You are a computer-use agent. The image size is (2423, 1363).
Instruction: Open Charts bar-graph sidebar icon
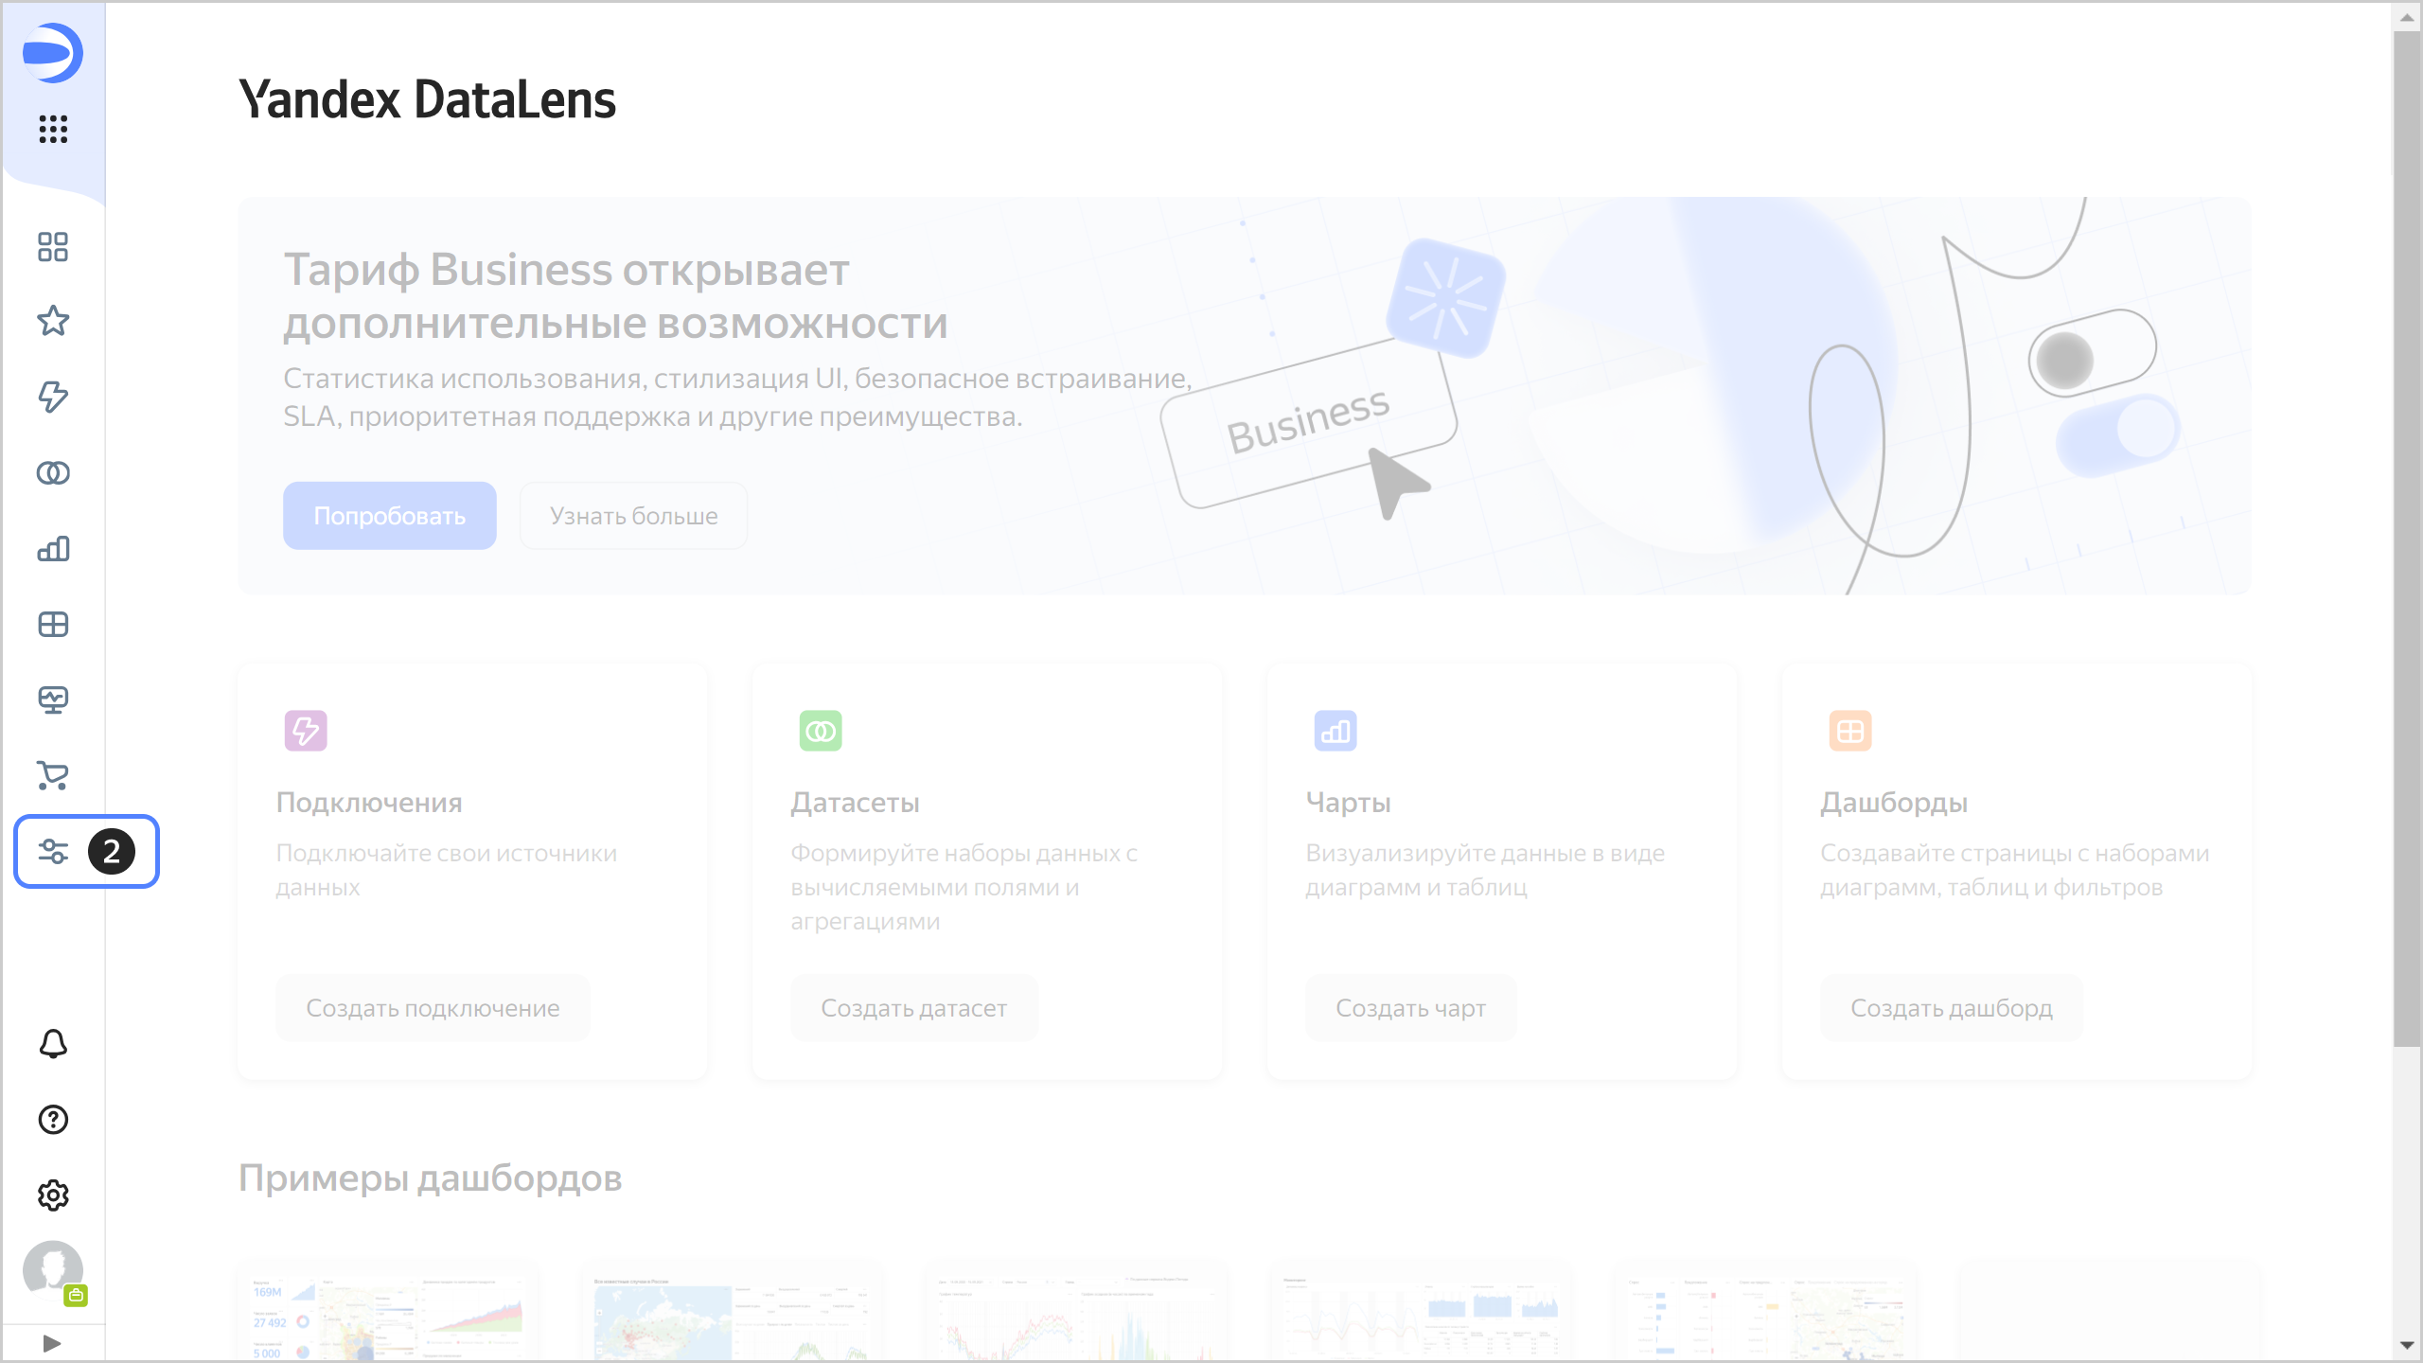[53, 548]
